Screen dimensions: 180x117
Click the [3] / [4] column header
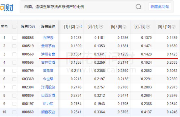pyautogui.click(x=93, y=27)
